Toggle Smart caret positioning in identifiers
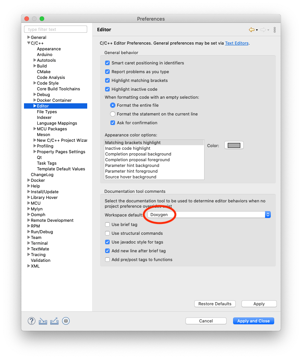Screen dimensions: 302x359 point(107,63)
